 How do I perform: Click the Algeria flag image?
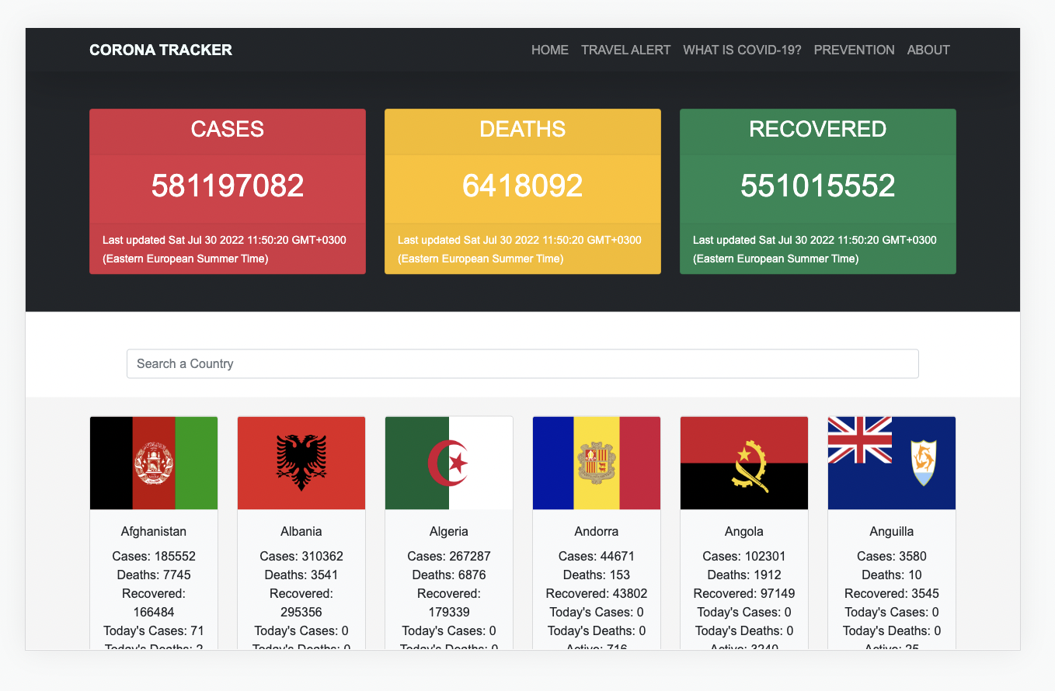[448, 462]
